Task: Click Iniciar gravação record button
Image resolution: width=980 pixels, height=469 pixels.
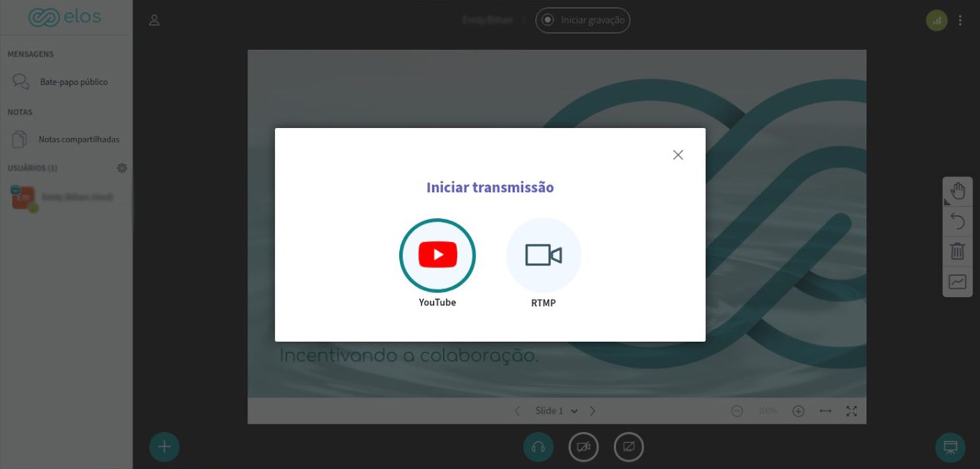Action: (583, 20)
